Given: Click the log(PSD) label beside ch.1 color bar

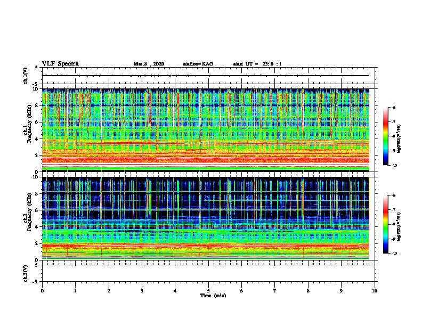Looking at the screenshot, I should 399,139.
